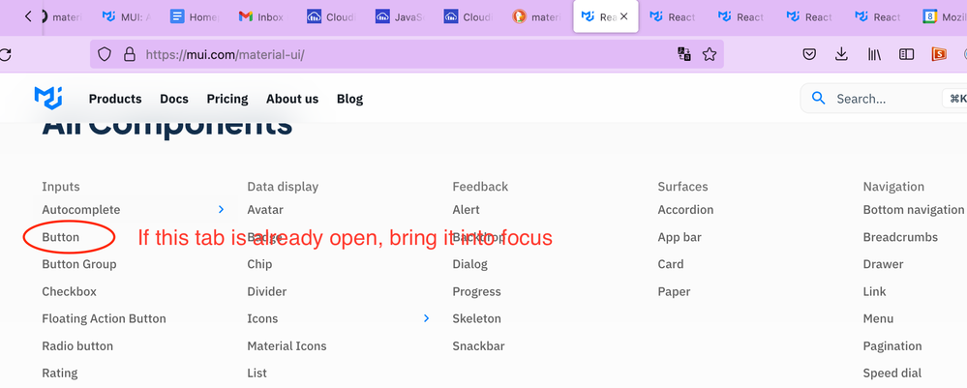Switch to the Google Docs Home tab
The height and width of the screenshot is (388, 967).
194,16
